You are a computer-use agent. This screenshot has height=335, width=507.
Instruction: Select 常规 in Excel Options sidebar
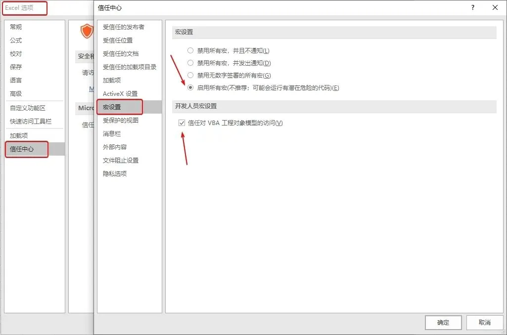tap(35, 27)
